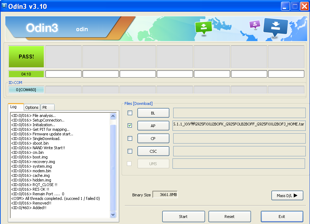Screen dimensions: 310x224
Task: Click log line 'hidden.img'
Action: [x=31, y=180]
